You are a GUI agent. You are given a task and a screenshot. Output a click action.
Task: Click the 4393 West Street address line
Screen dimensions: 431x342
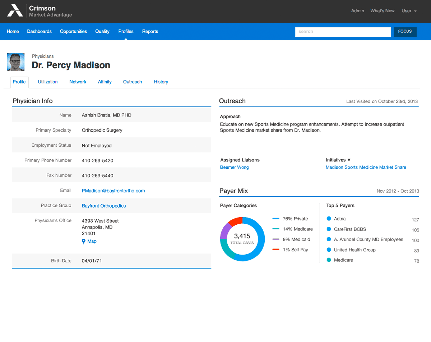(x=100, y=221)
